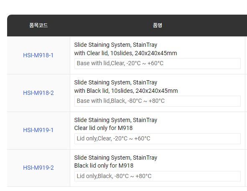This screenshot has width=247, height=191.
Task: Click the 'Lid only,Clear' description box
Action: pyautogui.click(x=158, y=139)
